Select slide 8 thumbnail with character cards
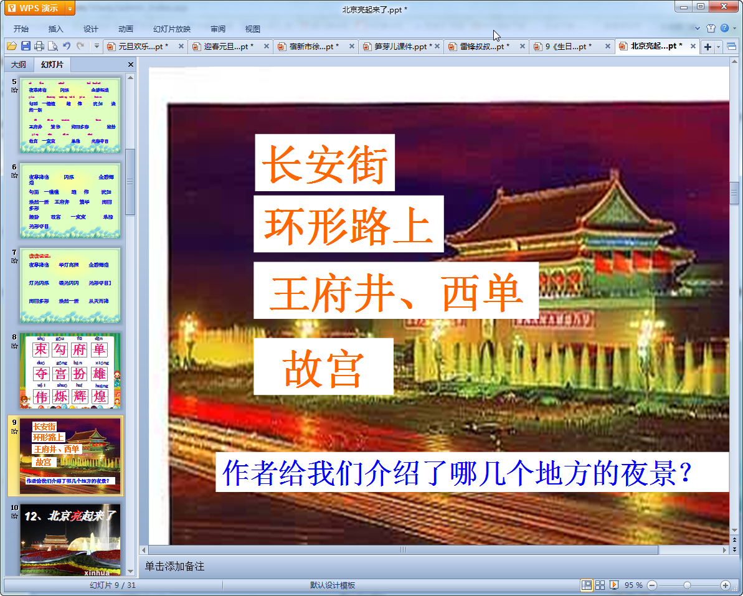This screenshot has height=596, width=743. coord(70,370)
